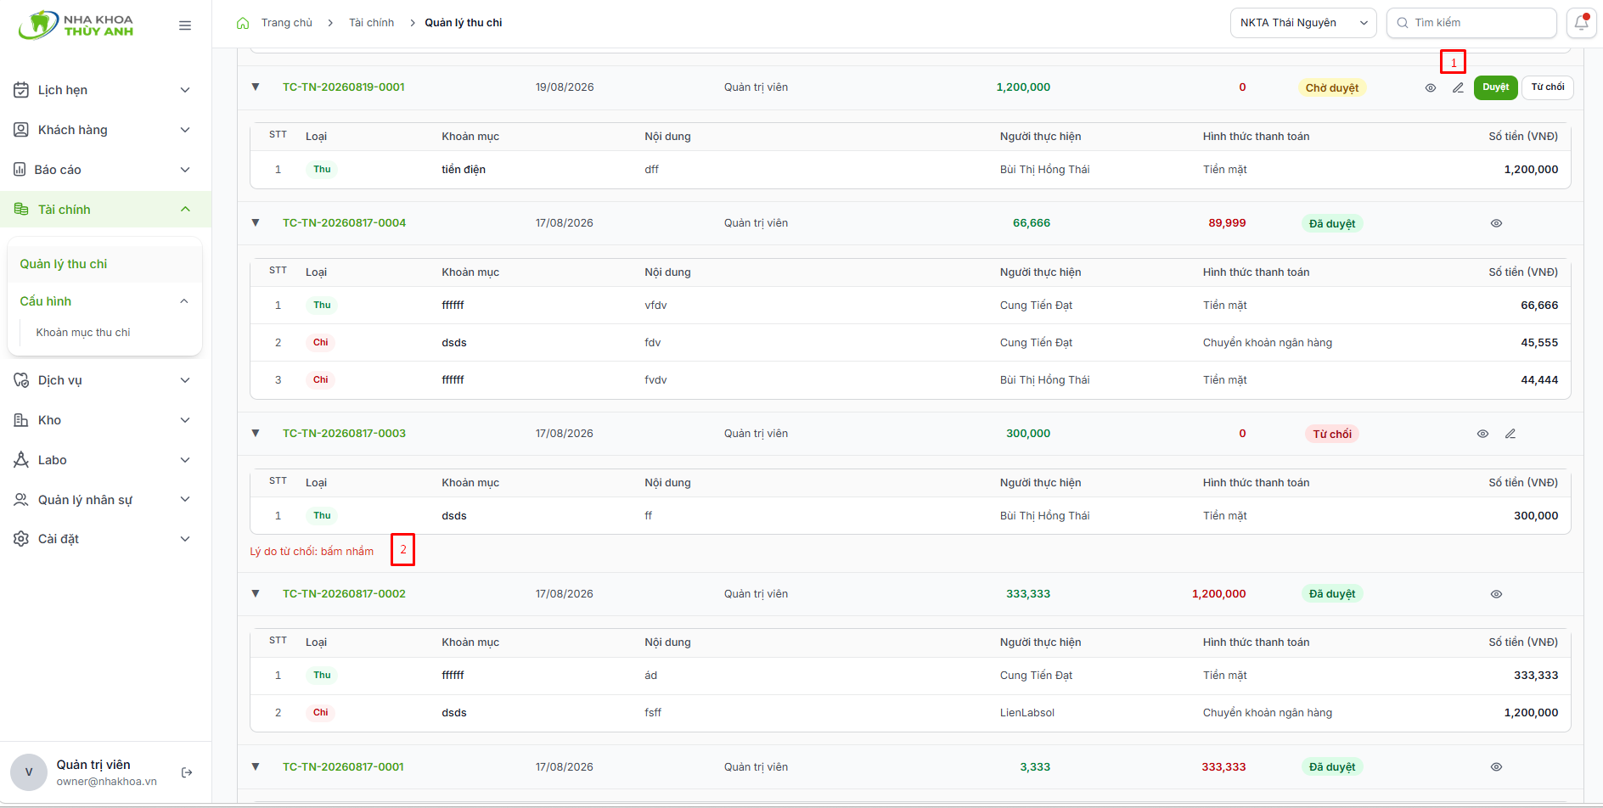The image size is (1603, 808).
Task: Toggle row TC-TN-20260817-0001 using its triangle
Action: (x=256, y=766)
